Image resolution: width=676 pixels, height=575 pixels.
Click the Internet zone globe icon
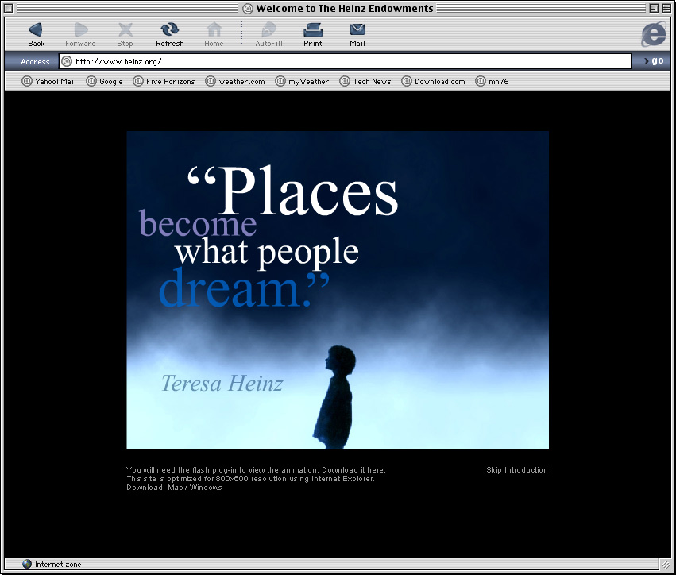point(27,565)
